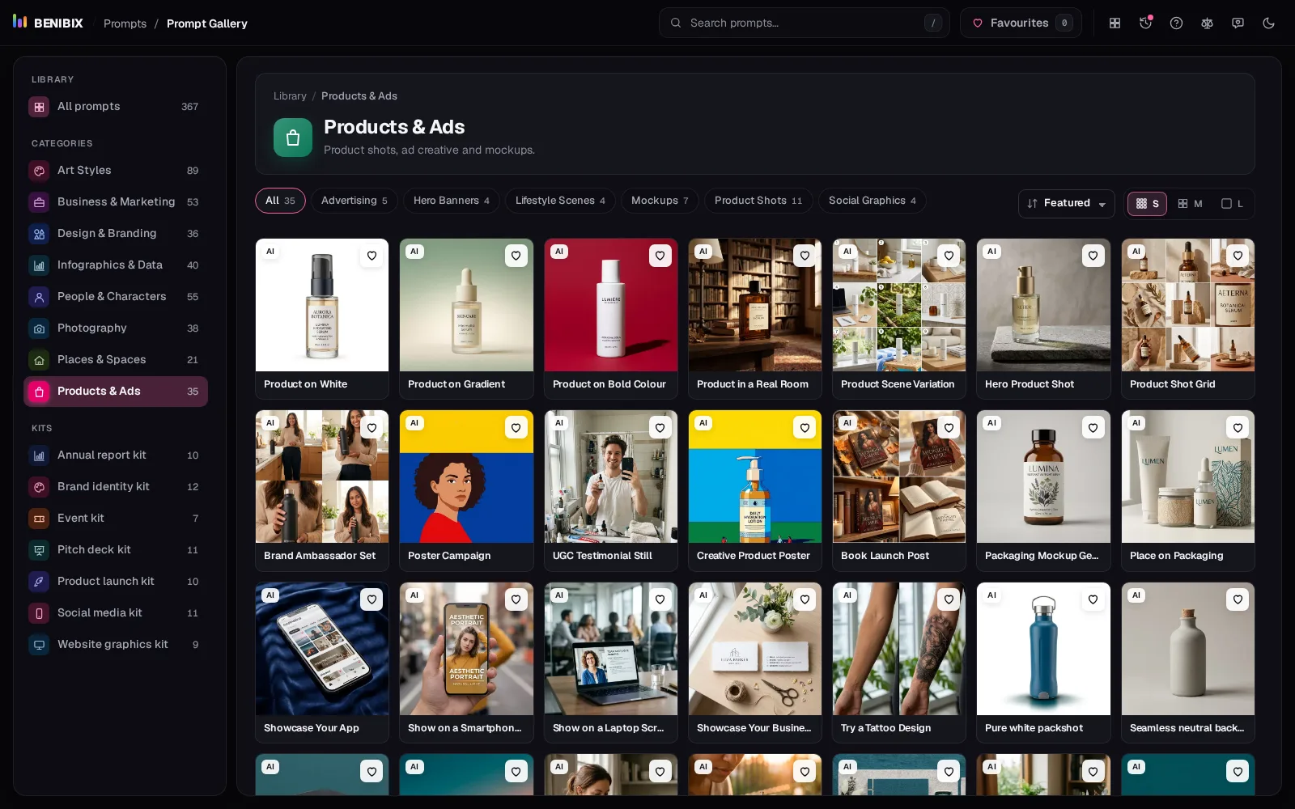Open the apps grid icon in header
The height and width of the screenshot is (809, 1295).
coord(1115,23)
